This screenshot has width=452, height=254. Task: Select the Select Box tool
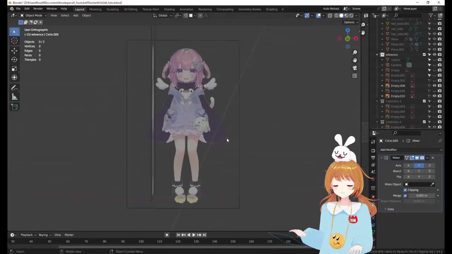click(14, 32)
